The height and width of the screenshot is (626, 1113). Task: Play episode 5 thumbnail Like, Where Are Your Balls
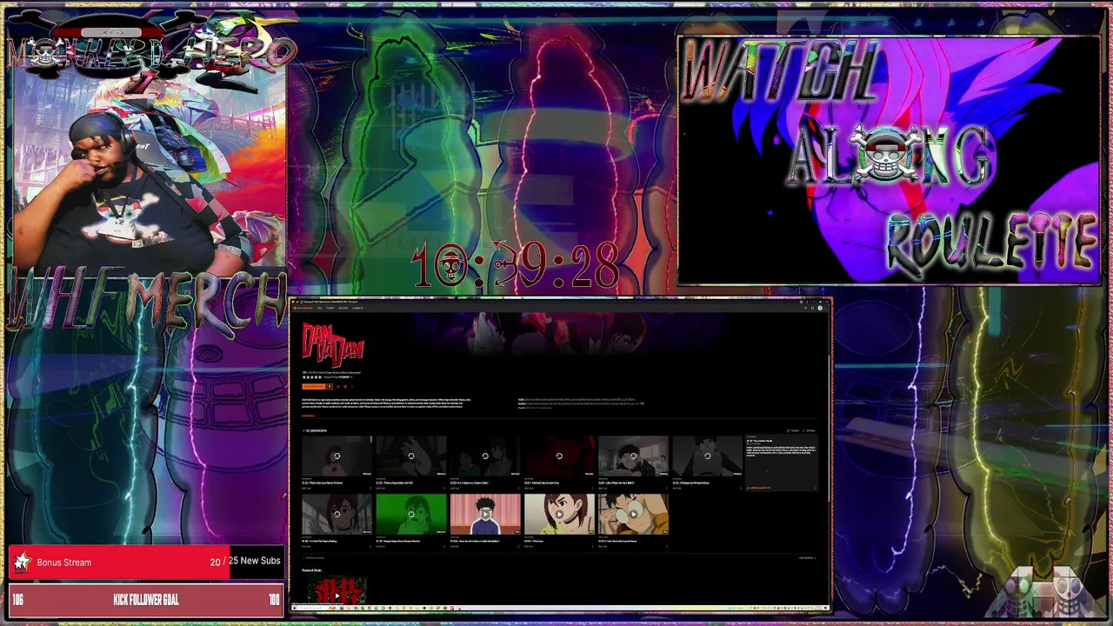633,456
